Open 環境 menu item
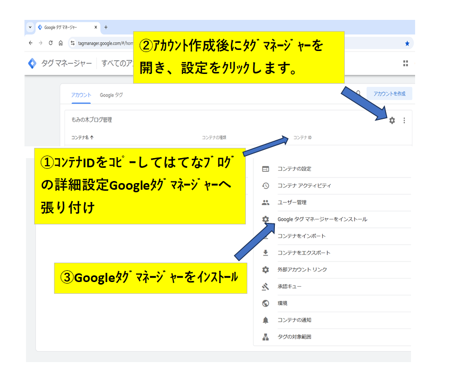 pos(283,303)
